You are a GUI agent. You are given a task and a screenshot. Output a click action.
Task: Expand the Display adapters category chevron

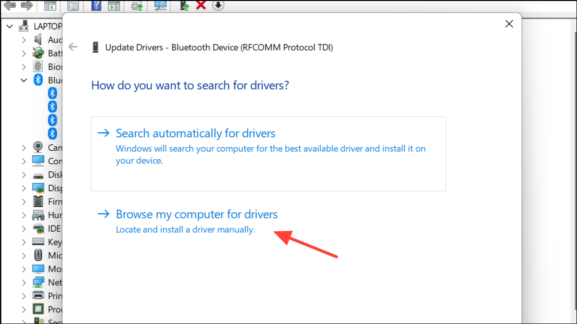(23, 188)
